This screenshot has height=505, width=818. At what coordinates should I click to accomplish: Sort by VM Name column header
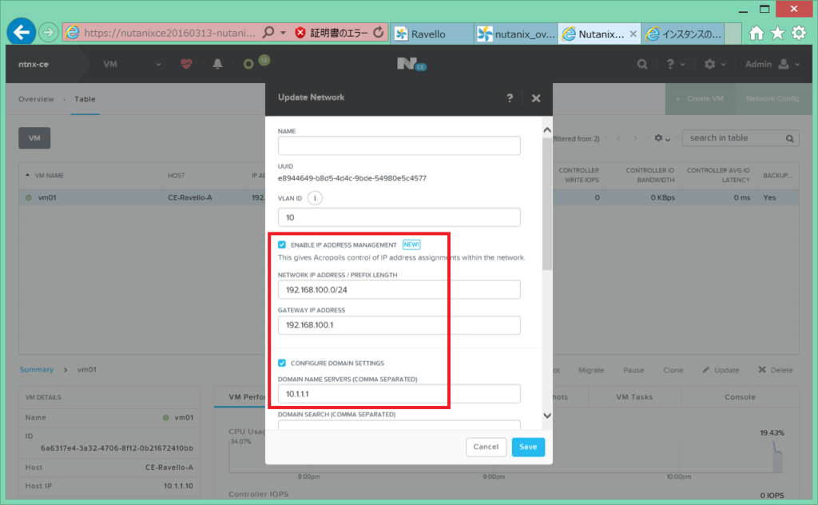coord(49,176)
